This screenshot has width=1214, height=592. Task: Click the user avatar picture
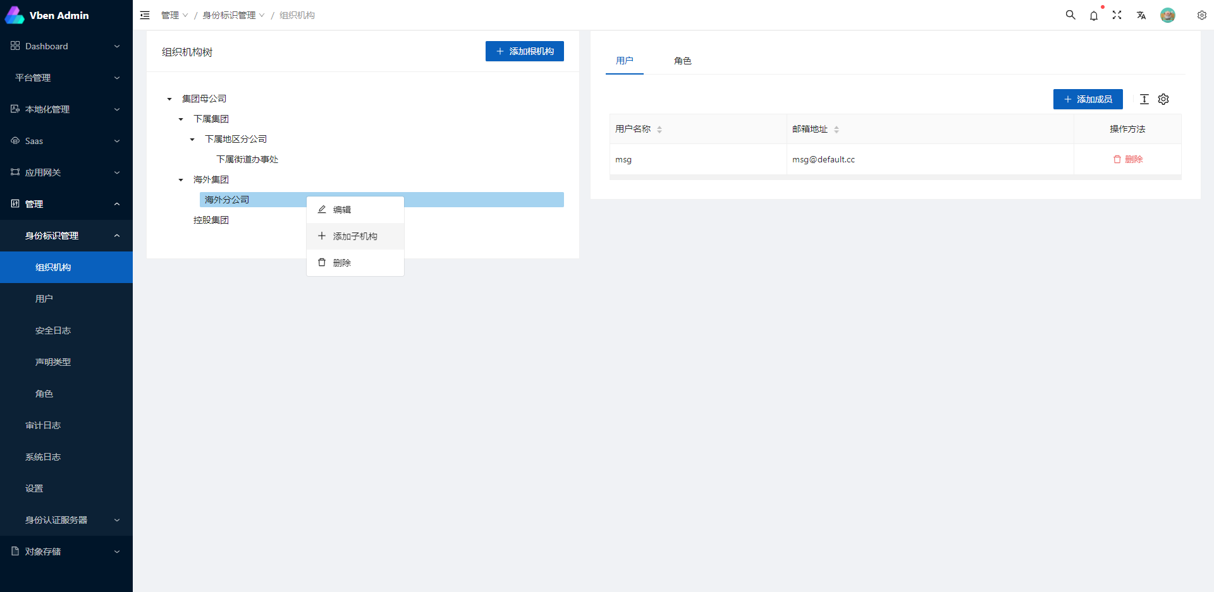1167,15
